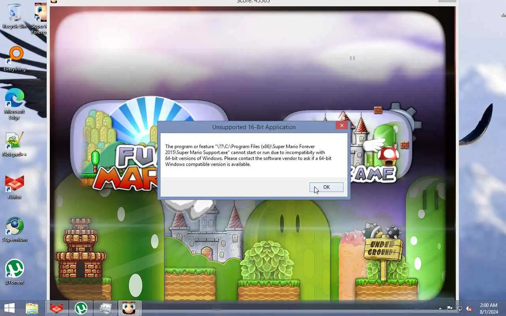
Task: Click the muted volume tray icon
Action: pos(469,308)
